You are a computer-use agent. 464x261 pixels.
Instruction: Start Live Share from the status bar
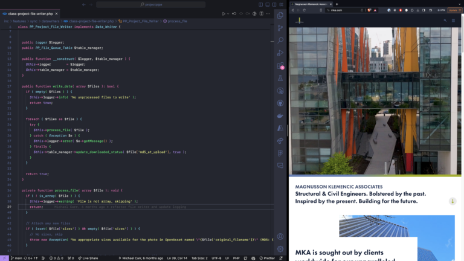pos(88,258)
